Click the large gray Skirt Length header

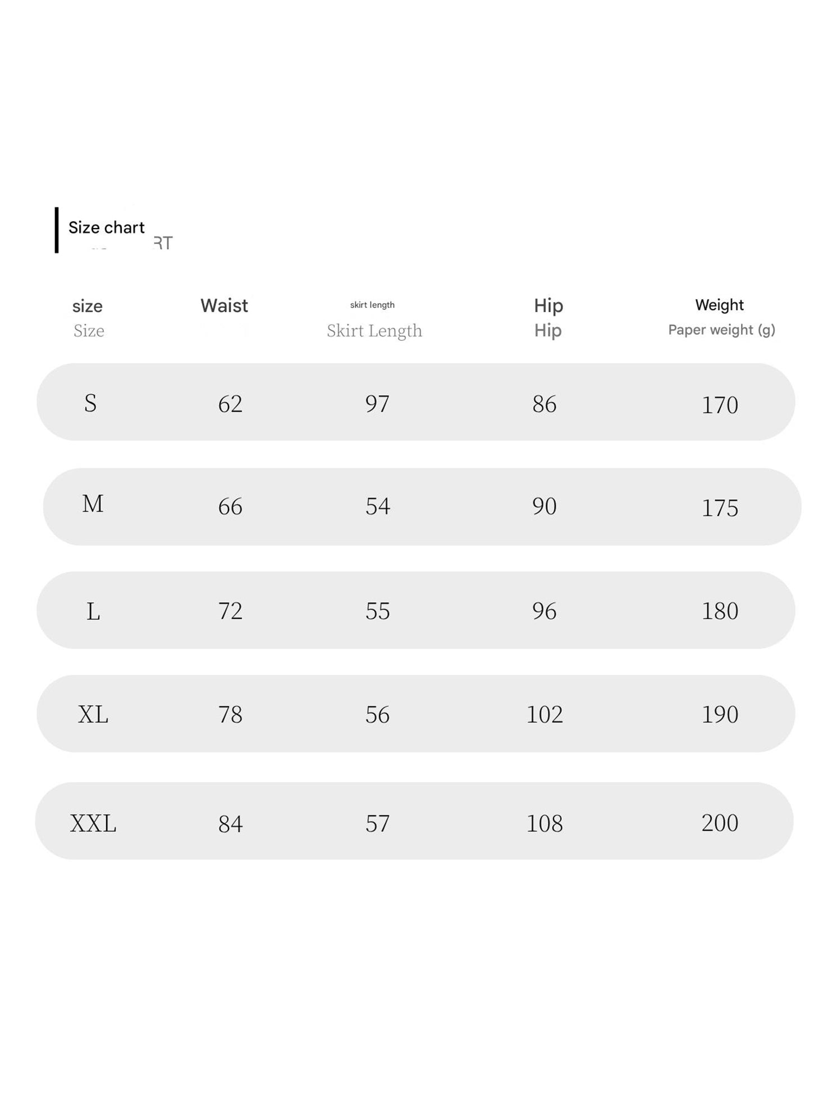[374, 331]
